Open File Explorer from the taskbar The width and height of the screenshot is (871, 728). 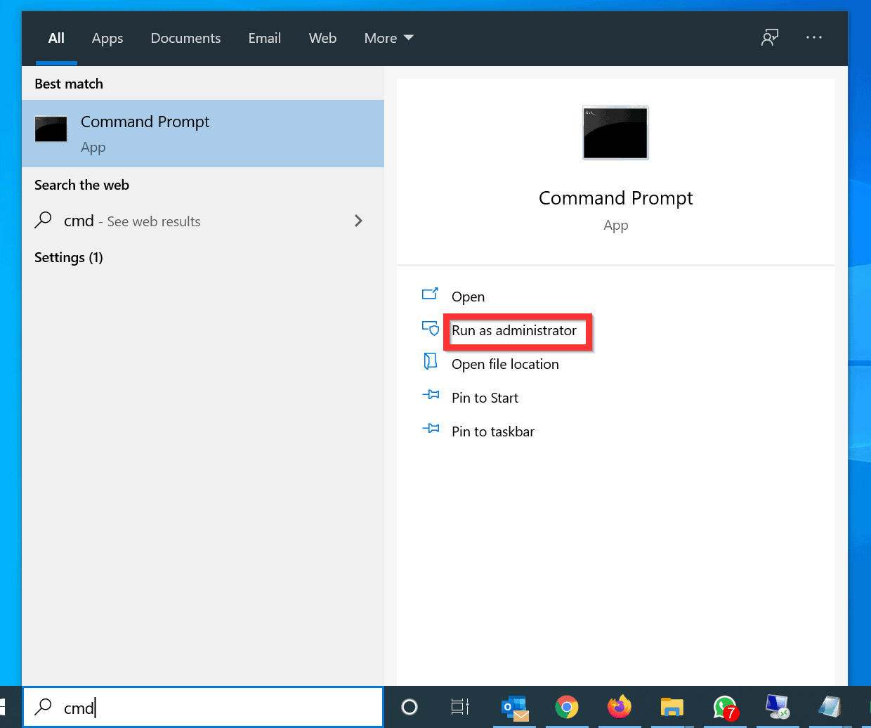[x=672, y=708]
